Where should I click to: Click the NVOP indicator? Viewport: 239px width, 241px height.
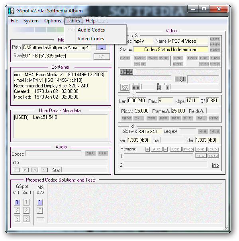click(140, 58)
